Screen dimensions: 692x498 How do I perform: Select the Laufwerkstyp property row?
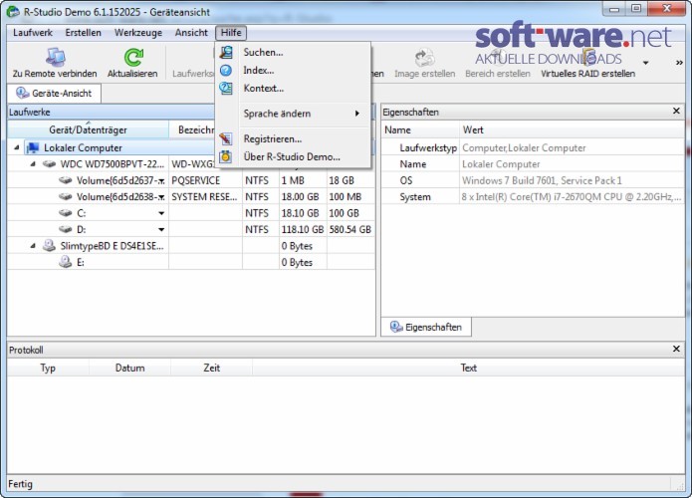[533, 147]
